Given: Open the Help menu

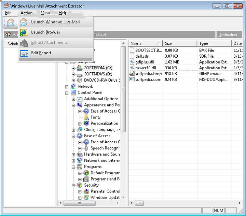Looking at the screenshot, I should (x=63, y=13).
